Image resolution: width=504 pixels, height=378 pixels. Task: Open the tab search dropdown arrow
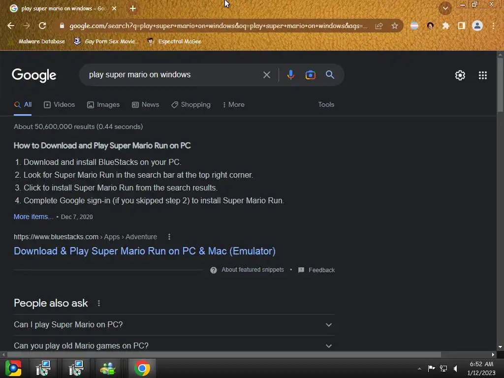pos(445,8)
